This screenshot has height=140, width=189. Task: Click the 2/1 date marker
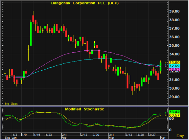pos(64,135)
